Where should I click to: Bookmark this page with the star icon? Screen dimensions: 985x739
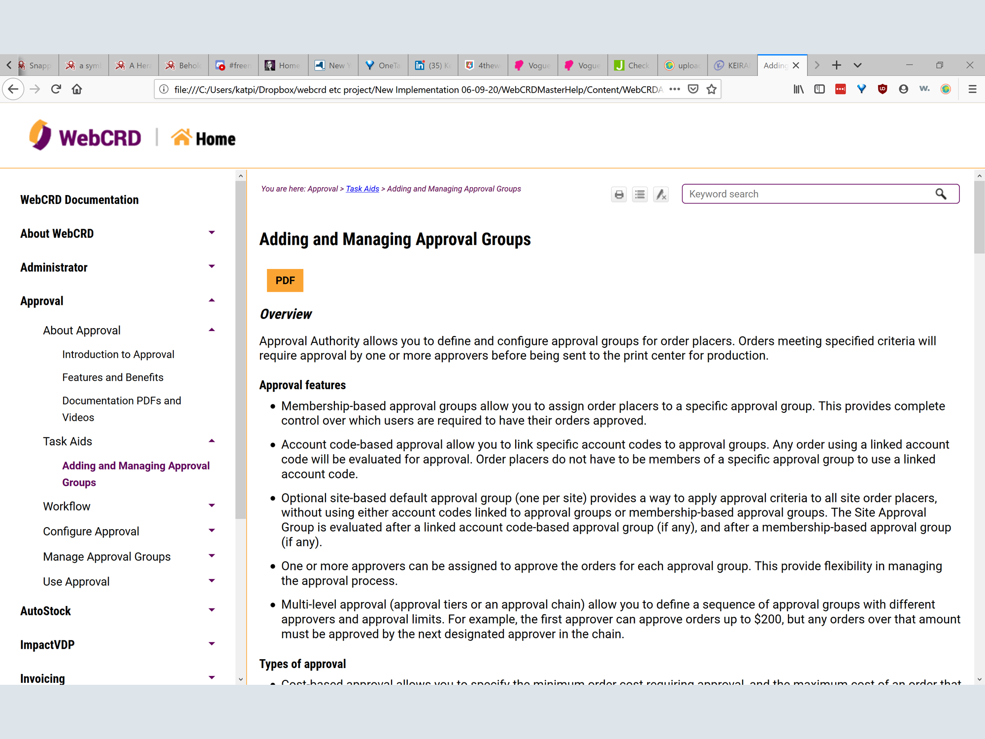(x=711, y=89)
